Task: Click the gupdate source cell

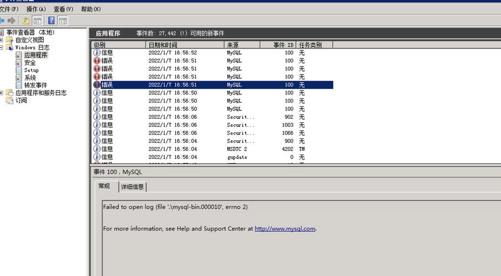Action: pos(237,157)
